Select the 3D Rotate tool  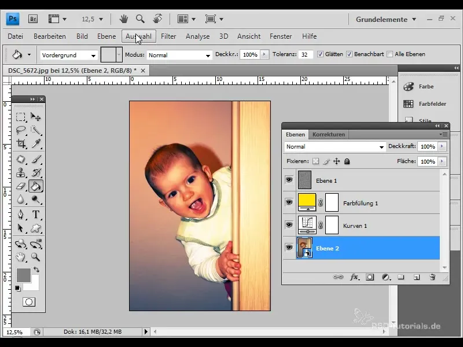[21, 243]
